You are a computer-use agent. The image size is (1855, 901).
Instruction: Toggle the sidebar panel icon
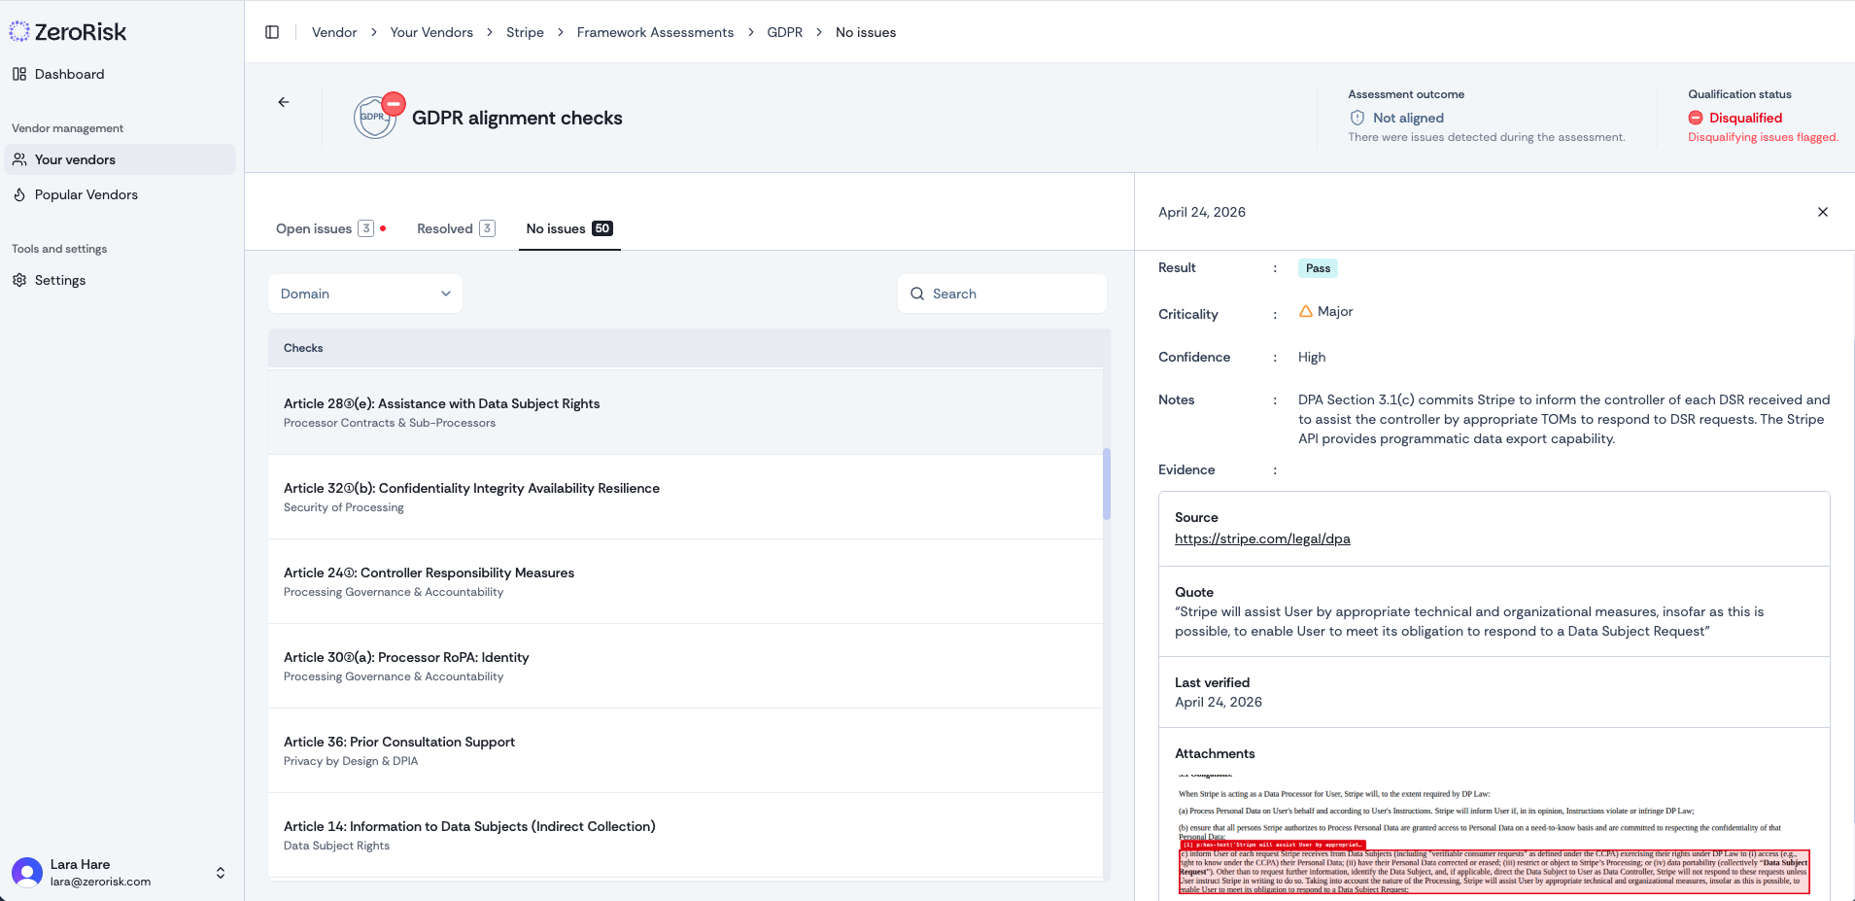[x=272, y=32]
